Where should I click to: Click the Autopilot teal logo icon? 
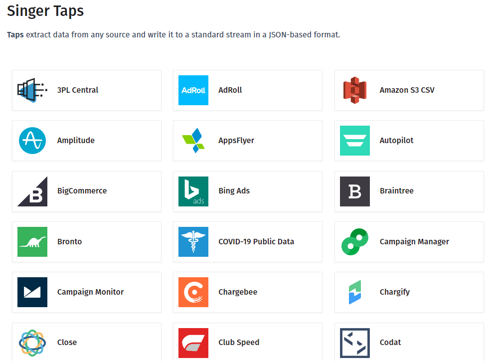354,141
